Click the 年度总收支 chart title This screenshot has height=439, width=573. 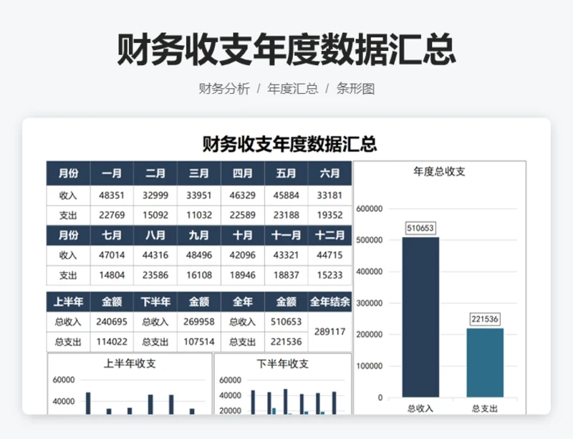439,171
